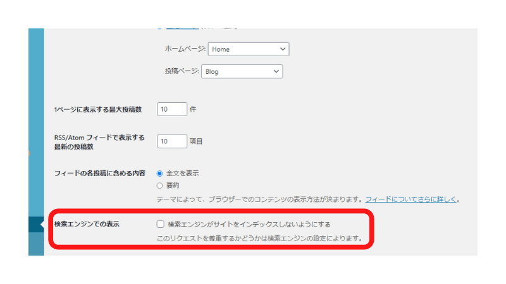Screen dimensions: 506x284
Task: Click the 1ページに表示する最大投稿数 input field
Action: (x=172, y=109)
